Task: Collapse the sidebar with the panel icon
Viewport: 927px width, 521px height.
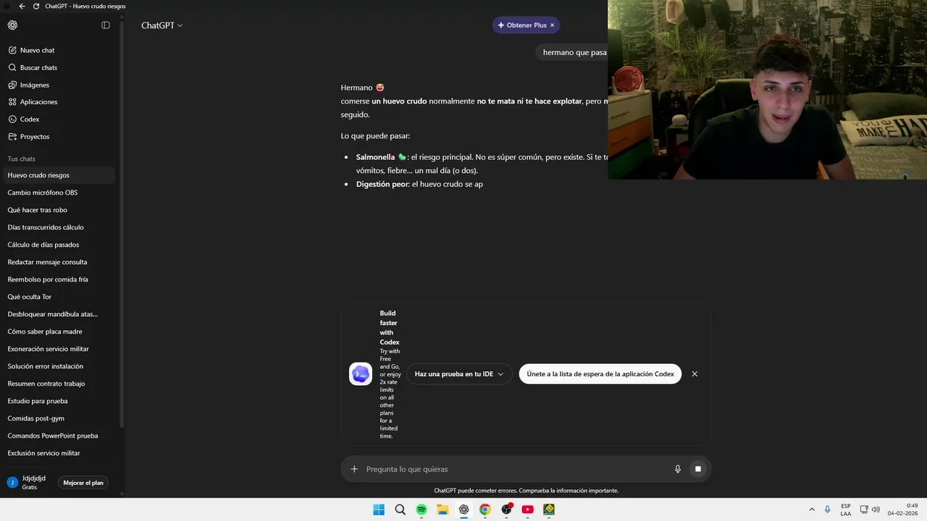Action: (106, 25)
